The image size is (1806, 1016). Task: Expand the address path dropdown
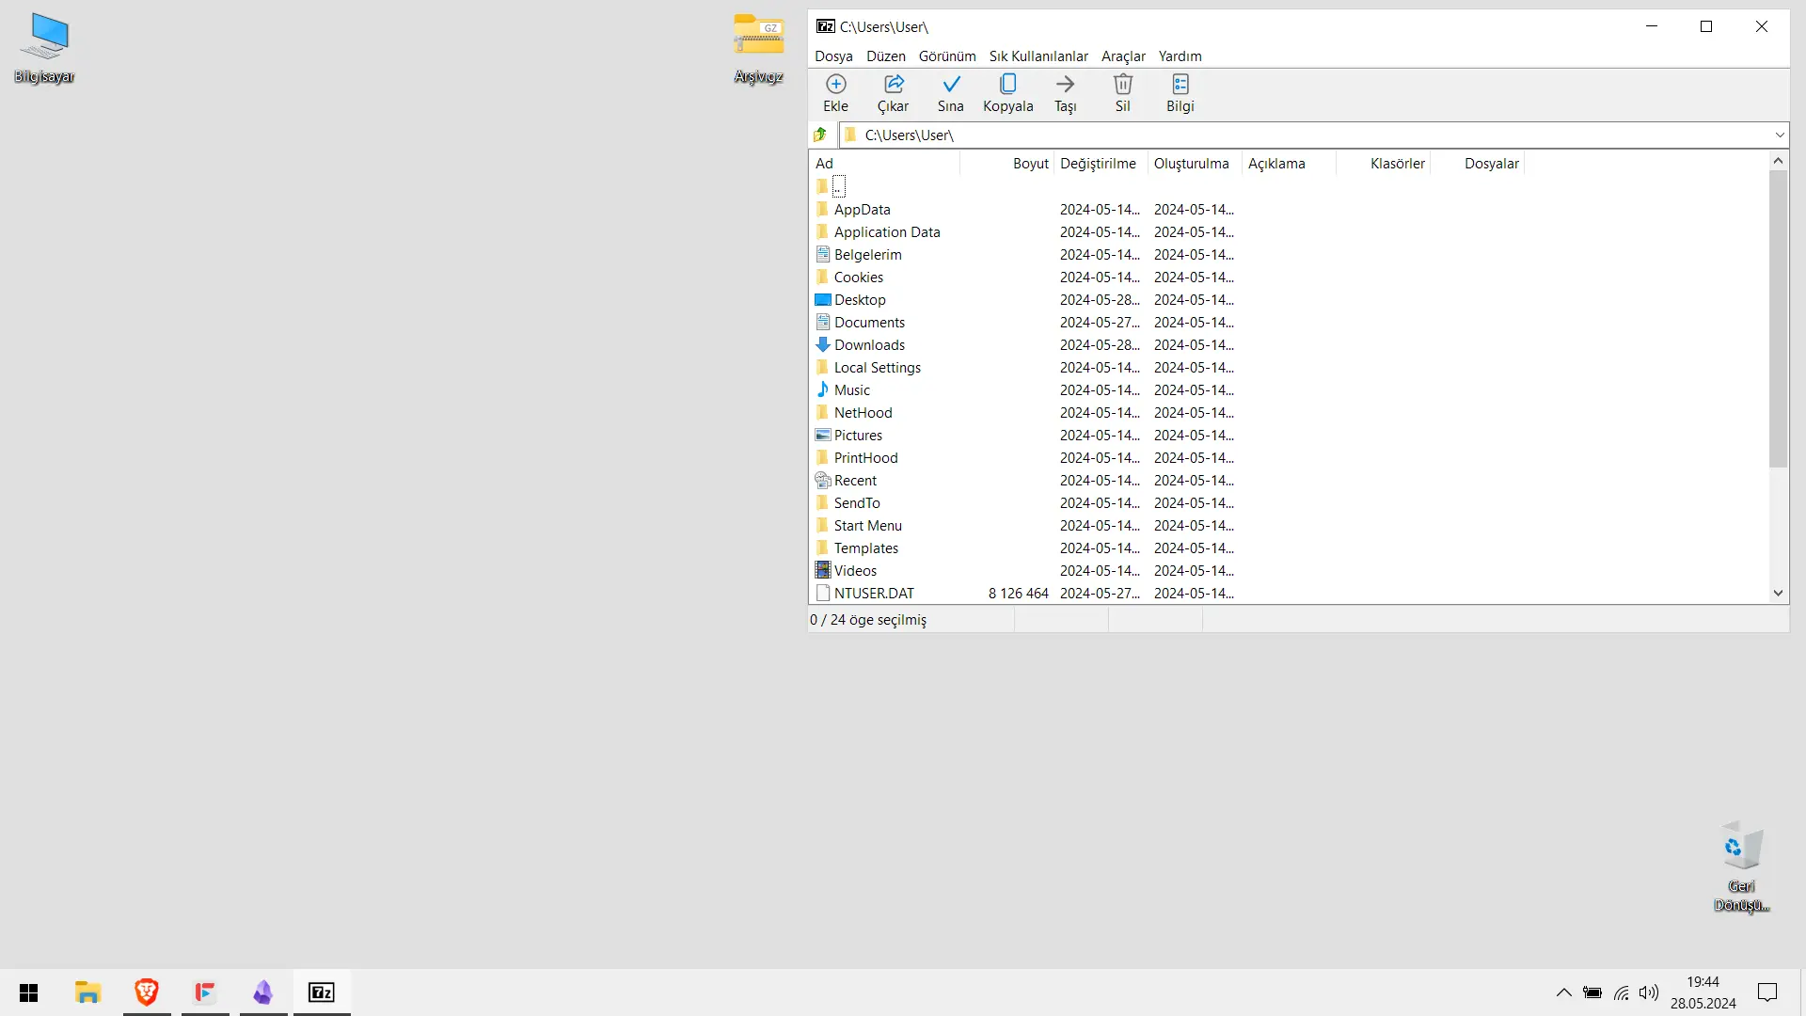[1779, 135]
